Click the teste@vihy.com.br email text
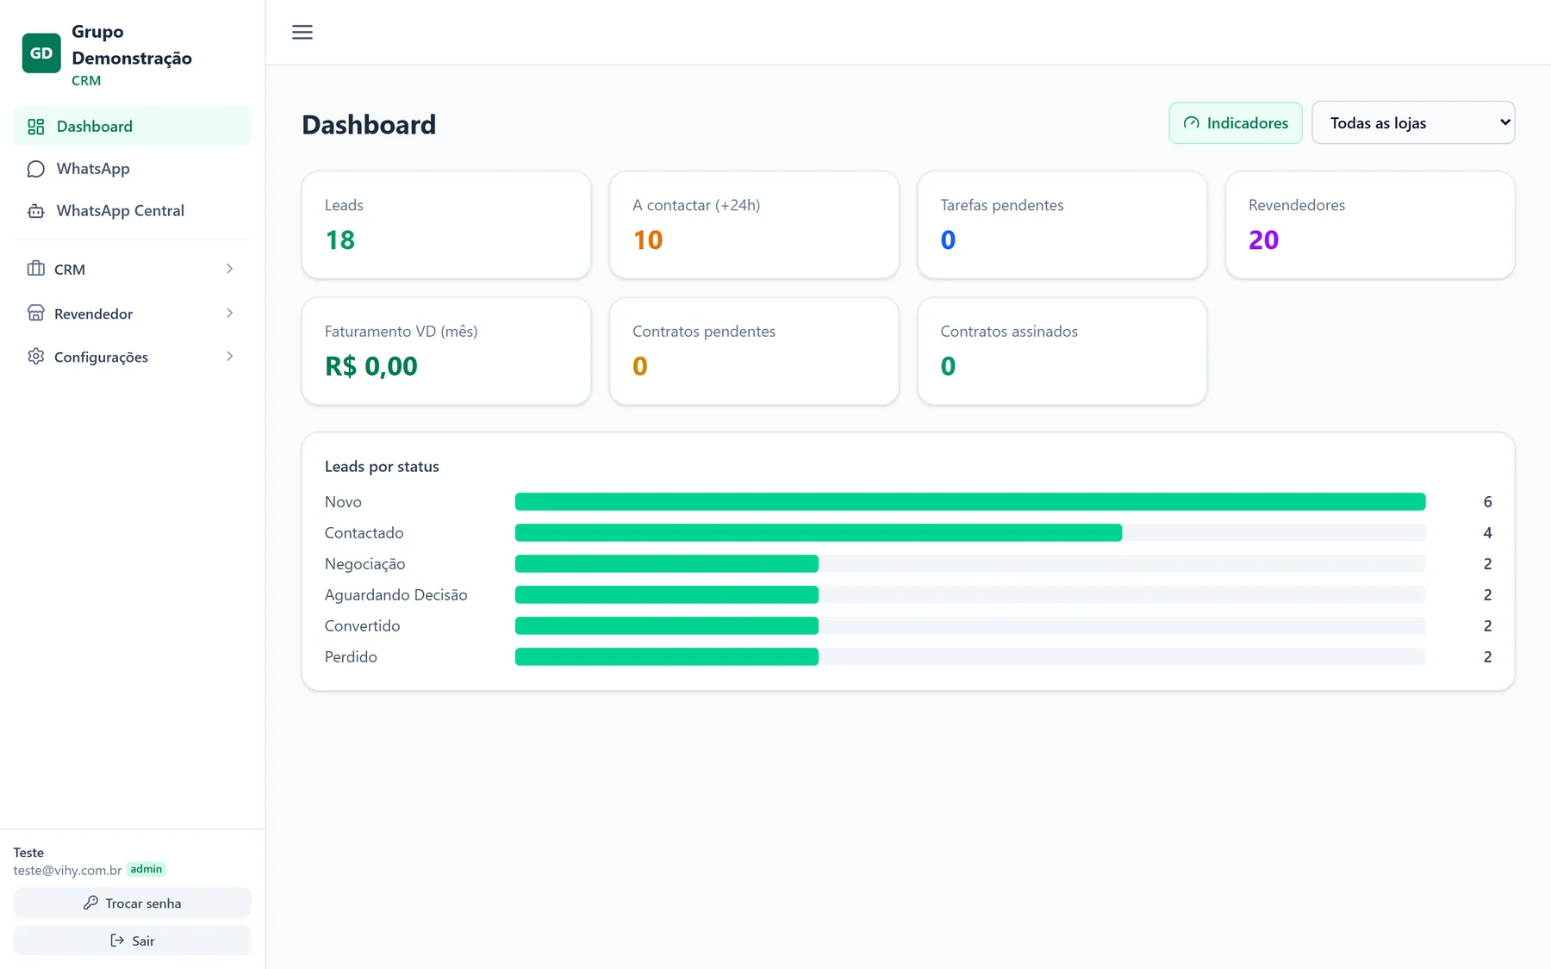This screenshot has height=969, width=1551. [x=67, y=870]
